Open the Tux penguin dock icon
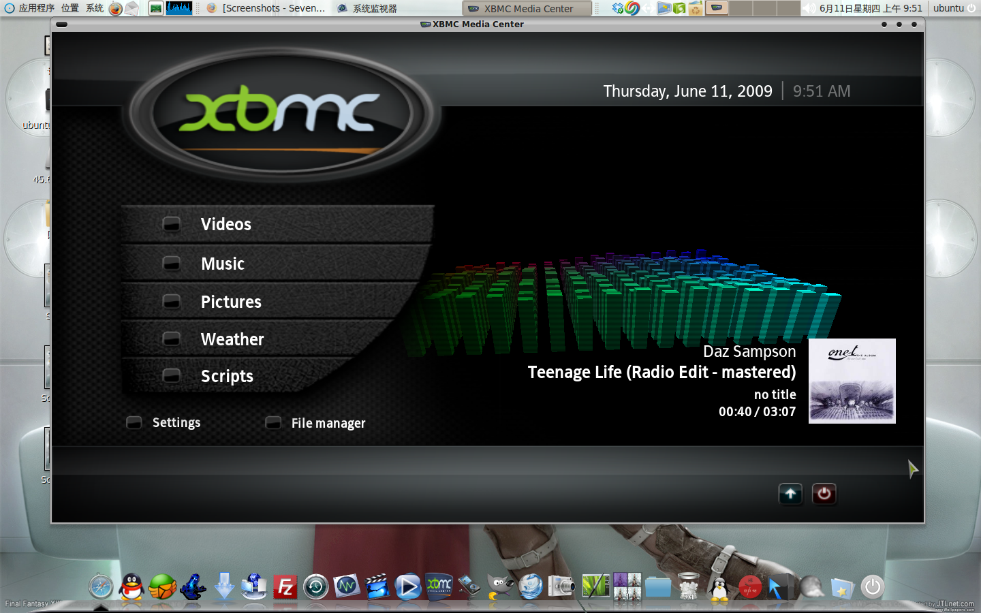The height and width of the screenshot is (613, 981). coord(719,587)
